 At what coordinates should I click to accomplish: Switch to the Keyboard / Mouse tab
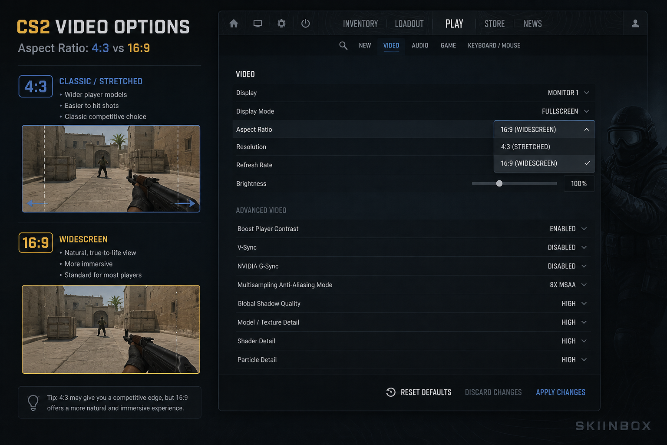494,46
